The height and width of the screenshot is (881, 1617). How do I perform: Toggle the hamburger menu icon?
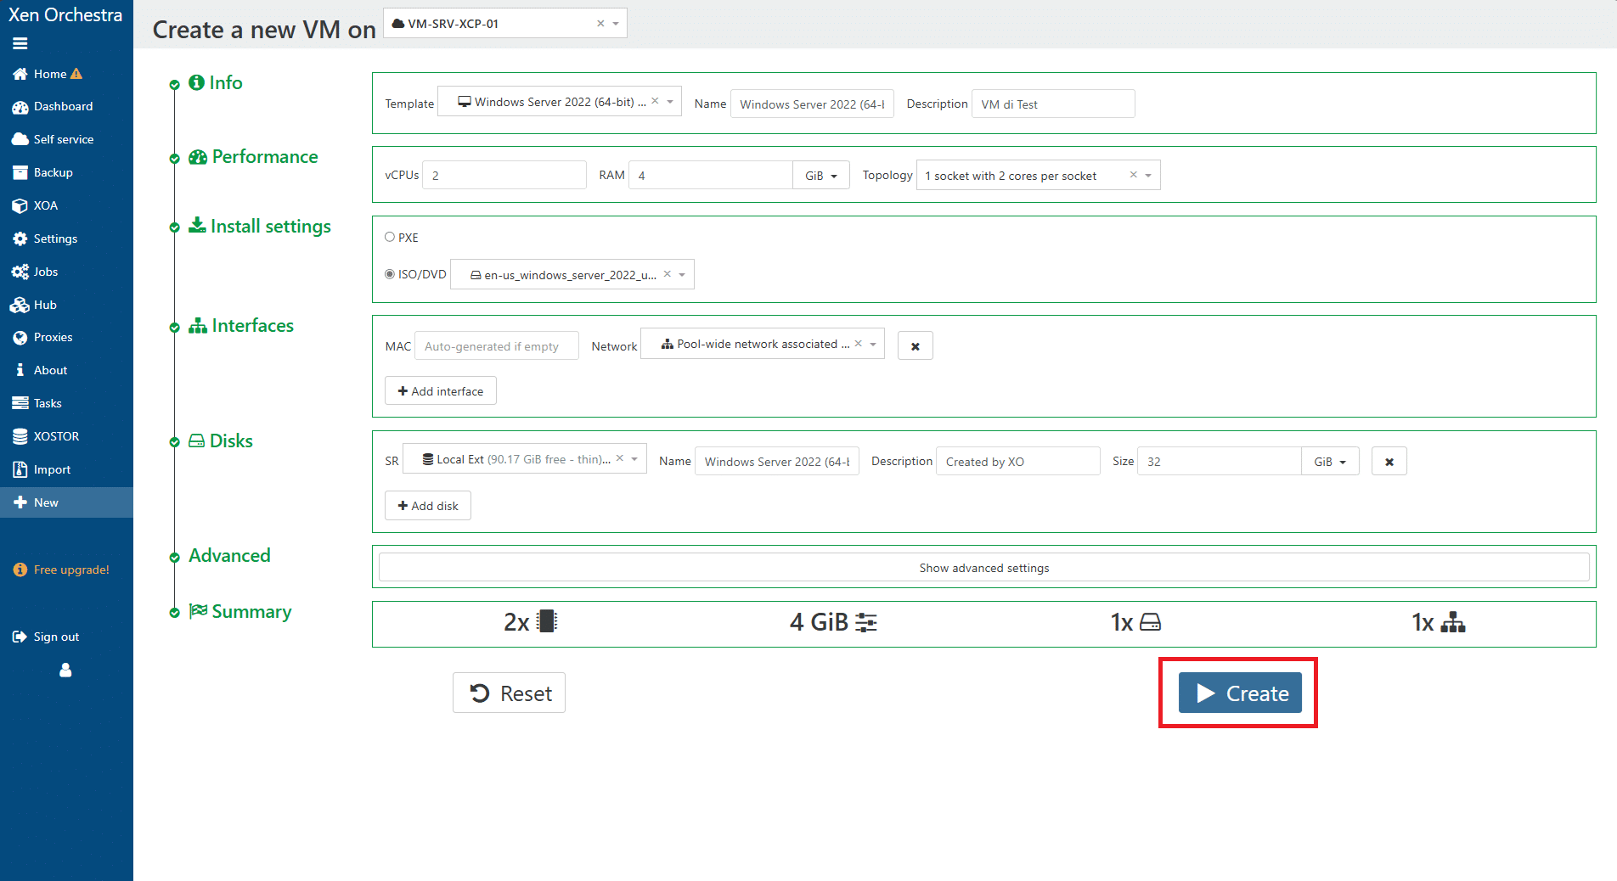[x=20, y=43]
